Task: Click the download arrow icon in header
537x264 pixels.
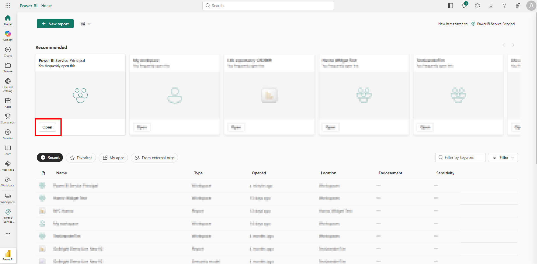Action: [x=491, y=6]
